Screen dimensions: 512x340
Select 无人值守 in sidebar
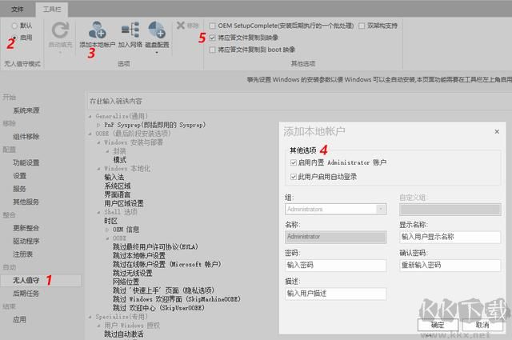click(41, 280)
